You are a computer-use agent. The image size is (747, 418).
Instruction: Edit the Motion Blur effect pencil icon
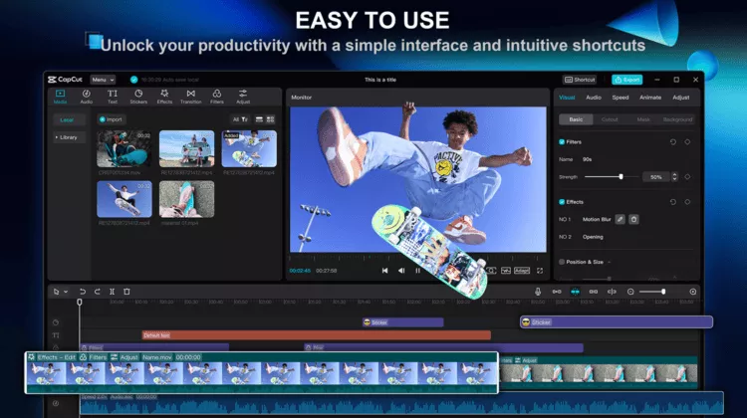pyautogui.click(x=620, y=219)
